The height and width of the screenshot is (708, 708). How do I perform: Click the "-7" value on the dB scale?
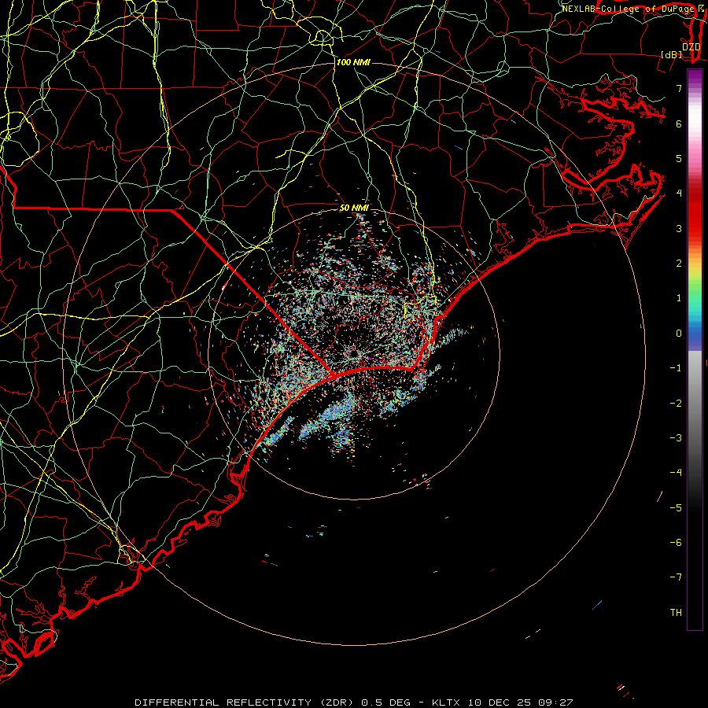tap(676, 577)
